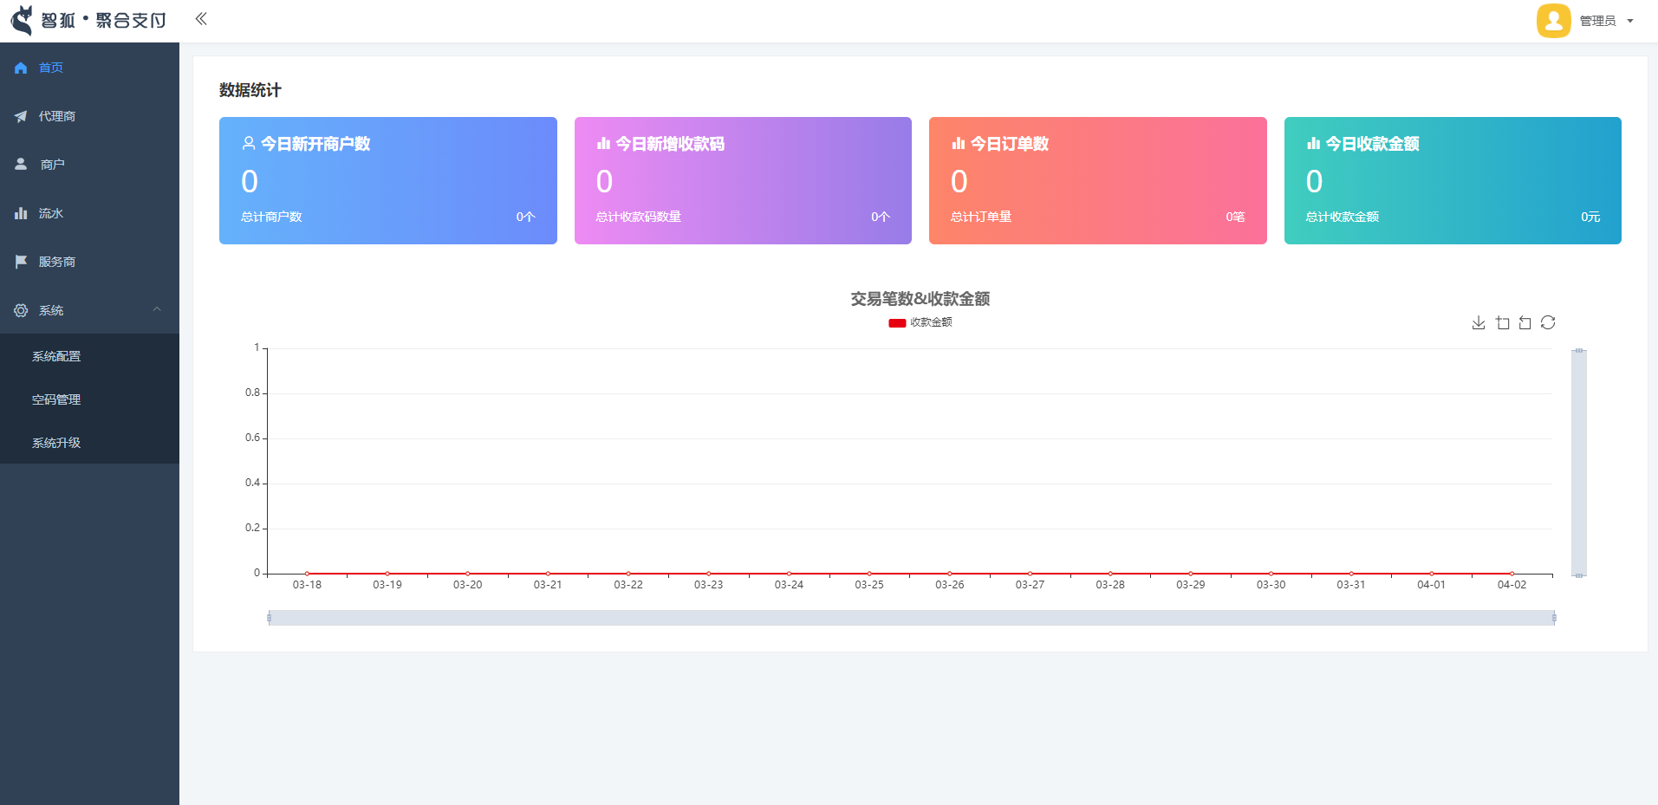The width and height of the screenshot is (1658, 805).
Task: Click the chart zoom reset (undo zoom) icon
Action: pos(1525,323)
